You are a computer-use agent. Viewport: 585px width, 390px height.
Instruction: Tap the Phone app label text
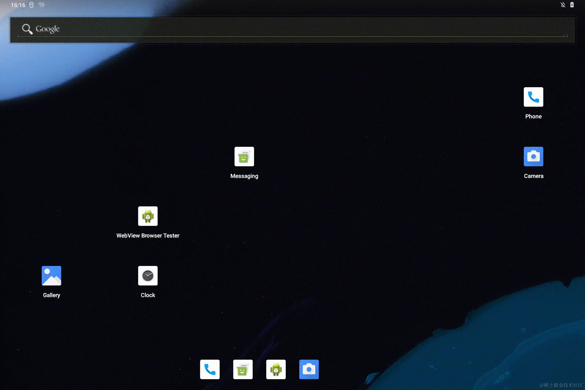533,116
